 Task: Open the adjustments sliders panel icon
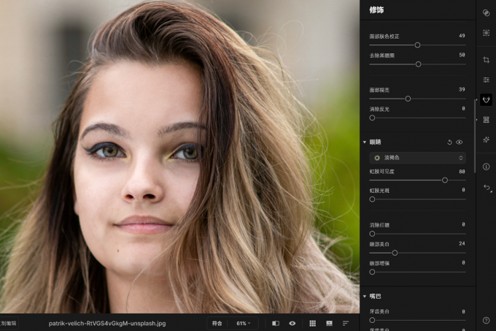pos(487,80)
